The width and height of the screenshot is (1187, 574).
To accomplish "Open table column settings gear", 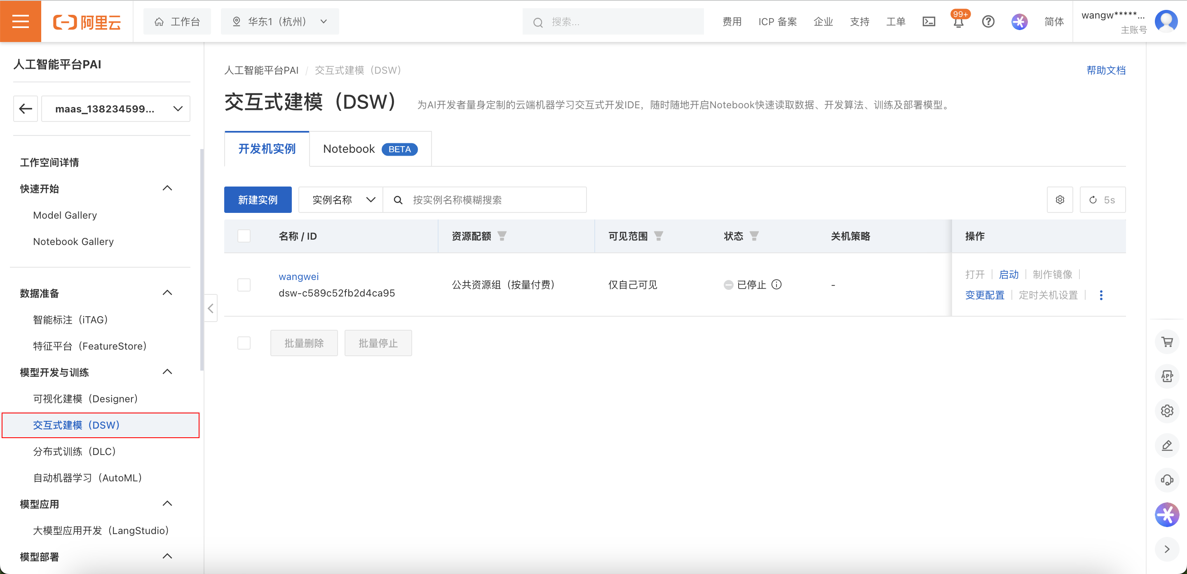I will coord(1060,200).
